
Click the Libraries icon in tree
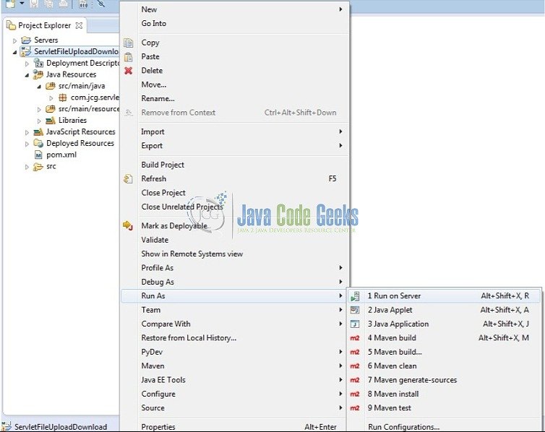51,121
